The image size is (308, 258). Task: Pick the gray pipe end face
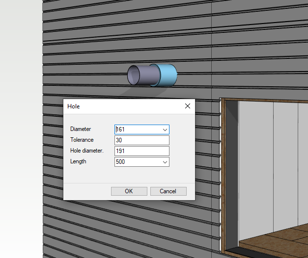[134, 75]
